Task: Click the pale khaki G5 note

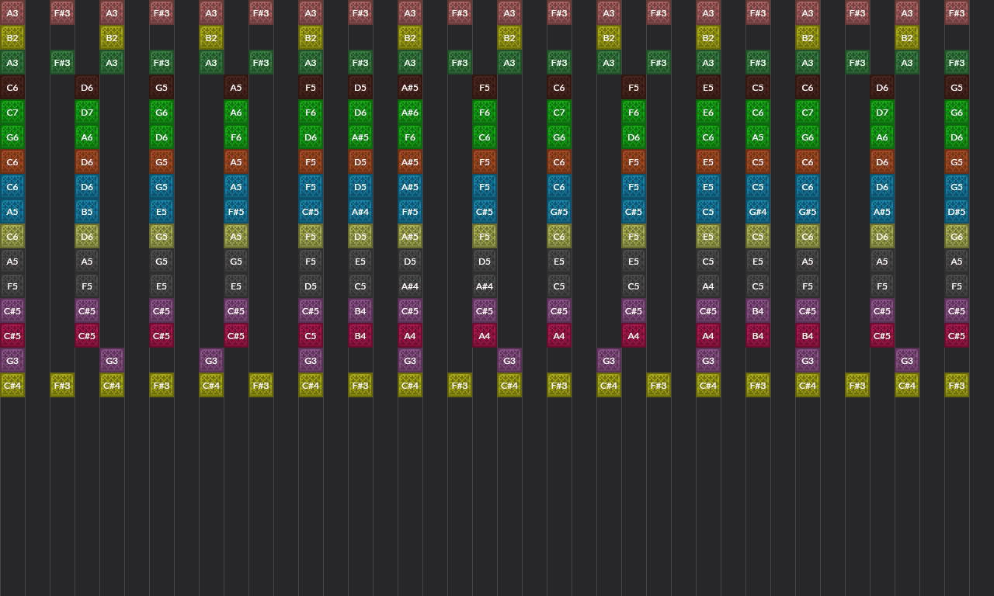Action: coord(162,237)
